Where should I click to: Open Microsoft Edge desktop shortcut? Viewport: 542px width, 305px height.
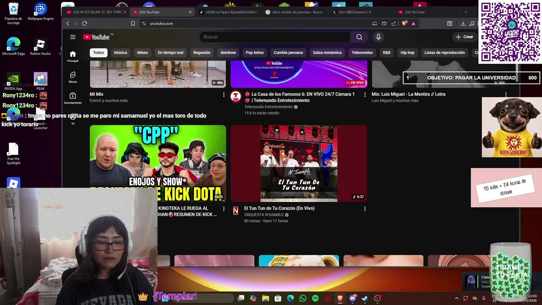coord(14,47)
